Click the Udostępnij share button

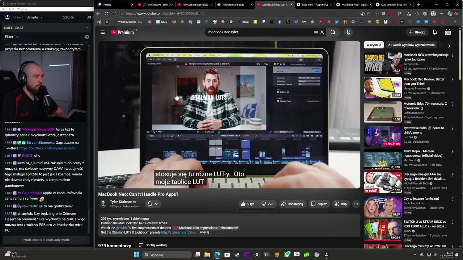[x=292, y=204]
